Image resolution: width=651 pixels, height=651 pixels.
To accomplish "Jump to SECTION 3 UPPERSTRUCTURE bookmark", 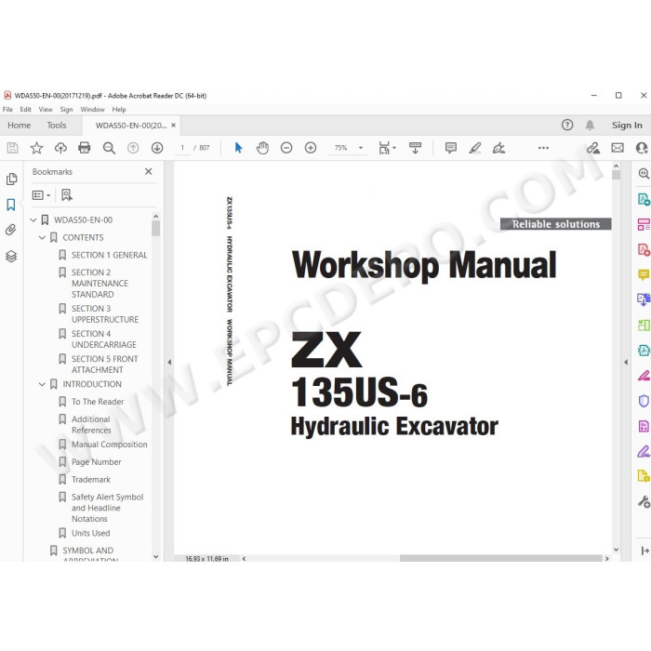I will pos(105,314).
